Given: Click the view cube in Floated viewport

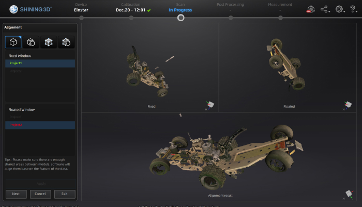Looking at the screenshot, I should point(348,105).
